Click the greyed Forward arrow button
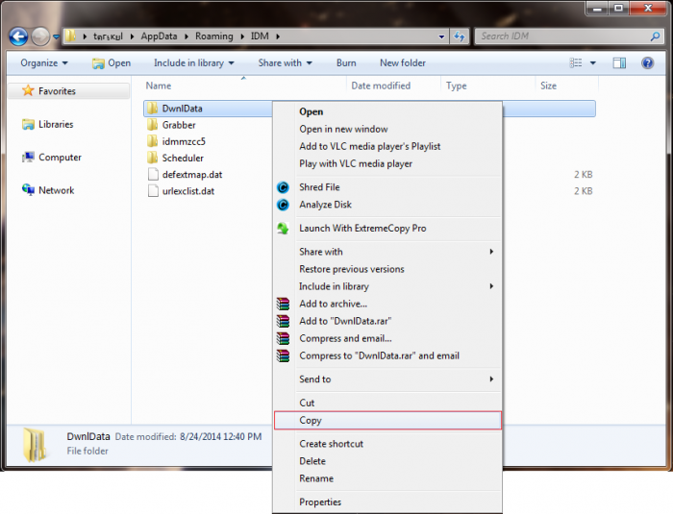 40,37
